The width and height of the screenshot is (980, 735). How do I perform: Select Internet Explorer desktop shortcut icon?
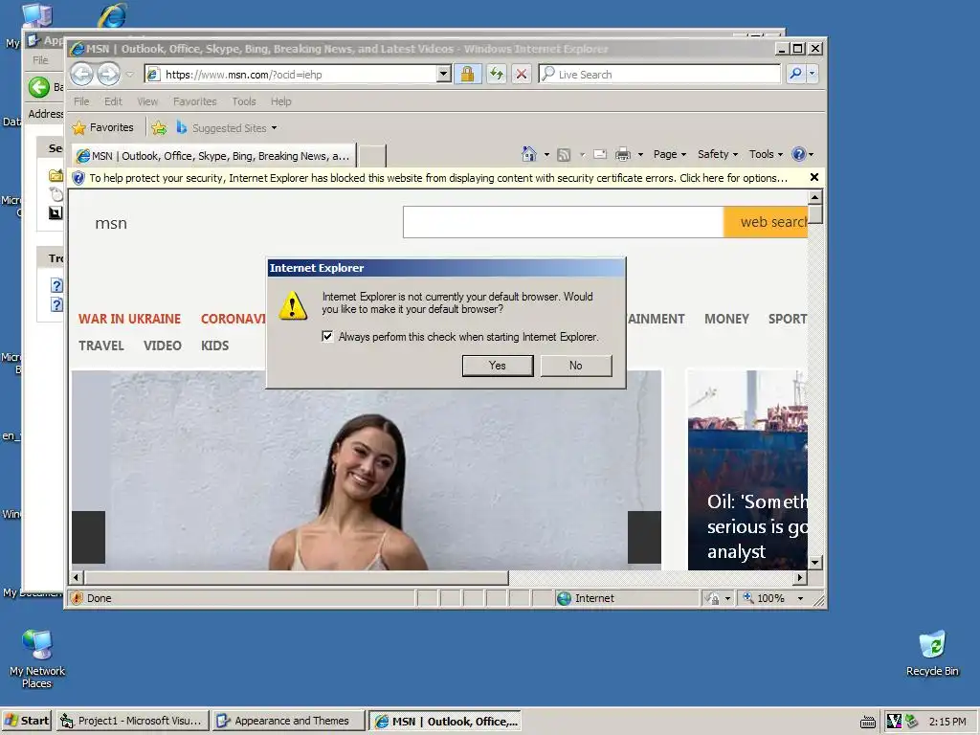point(113,15)
